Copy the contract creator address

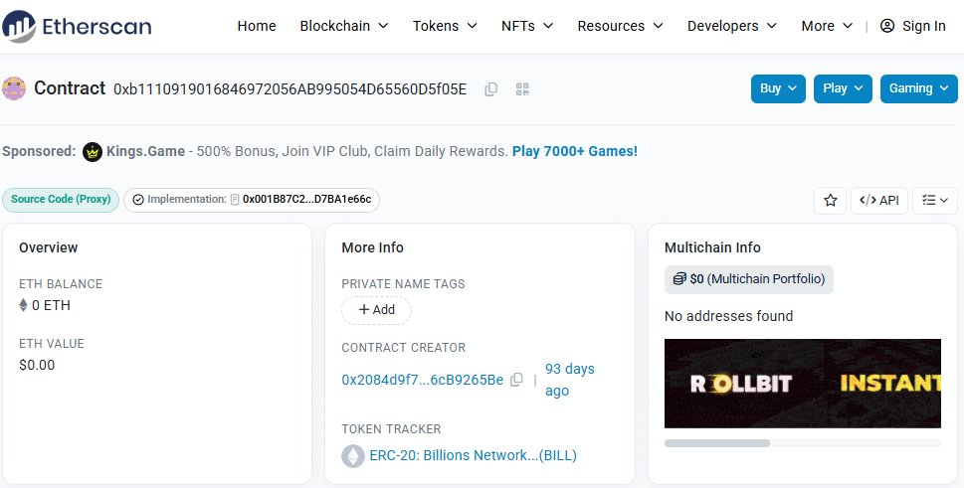coord(517,380)
